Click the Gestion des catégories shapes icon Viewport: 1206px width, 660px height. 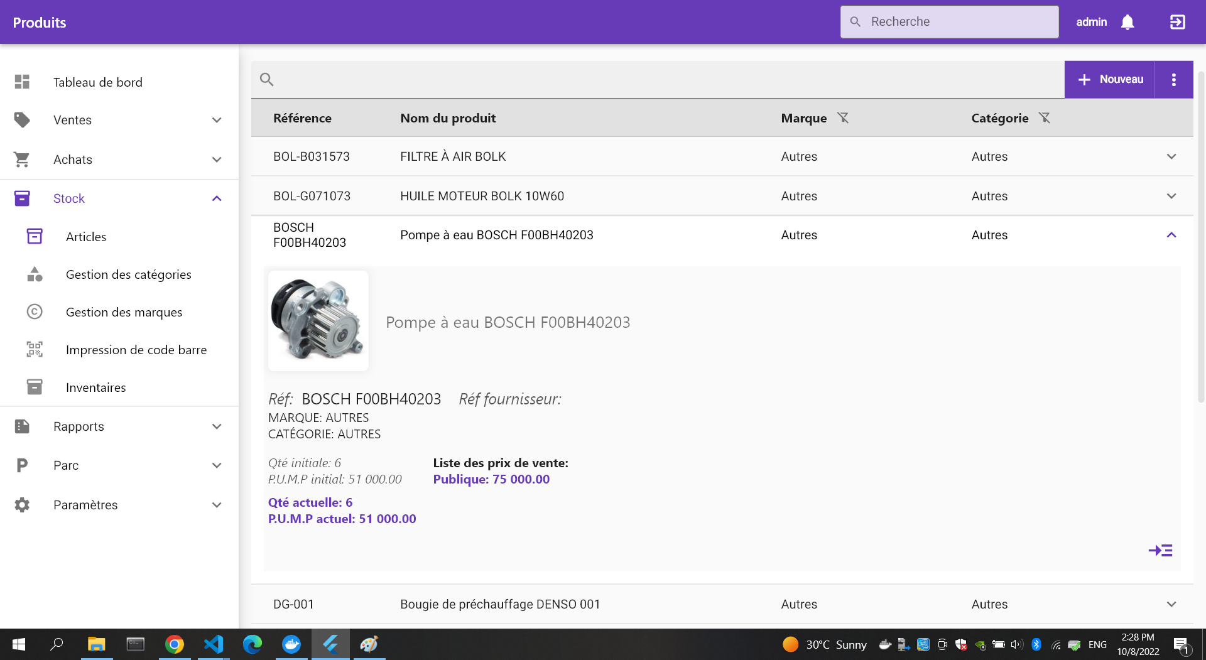35,274
